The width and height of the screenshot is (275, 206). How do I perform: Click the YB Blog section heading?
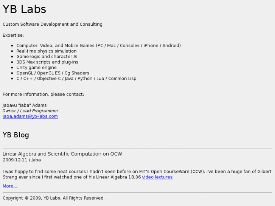(x=16, y=135)
